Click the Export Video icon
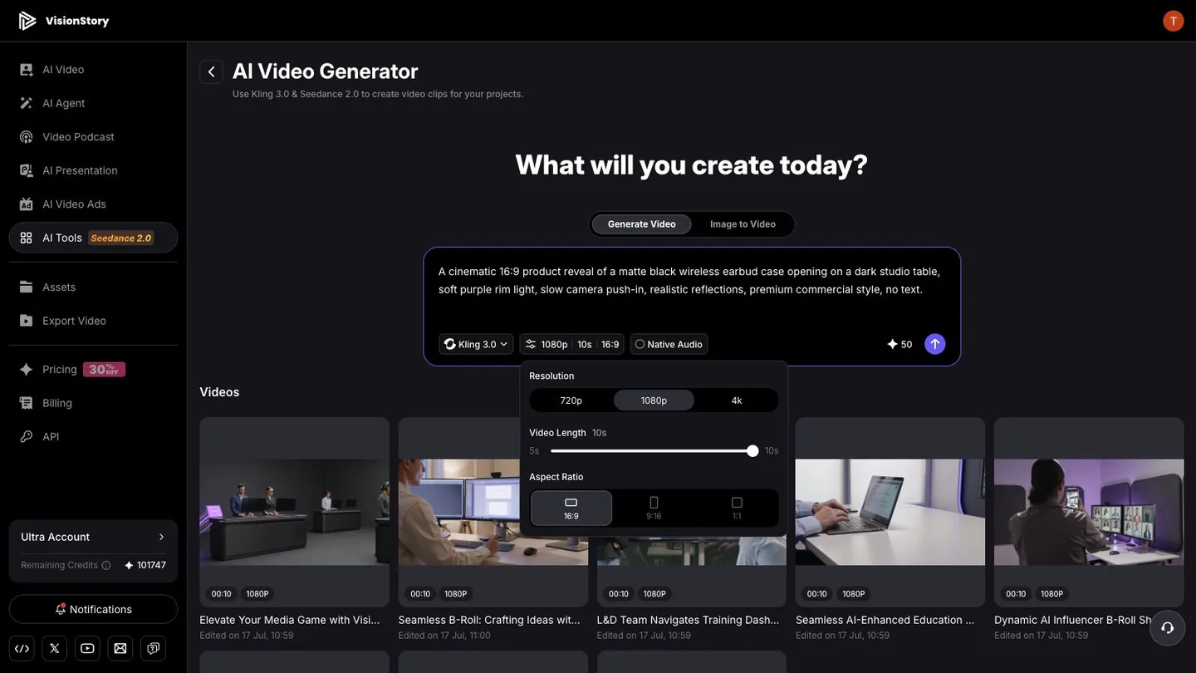This screenshot has height=673, width=1196. [27, 321]
